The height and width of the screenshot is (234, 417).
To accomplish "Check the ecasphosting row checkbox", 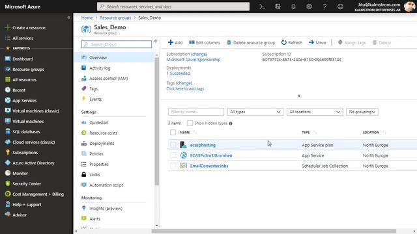I will coord(173,145).
